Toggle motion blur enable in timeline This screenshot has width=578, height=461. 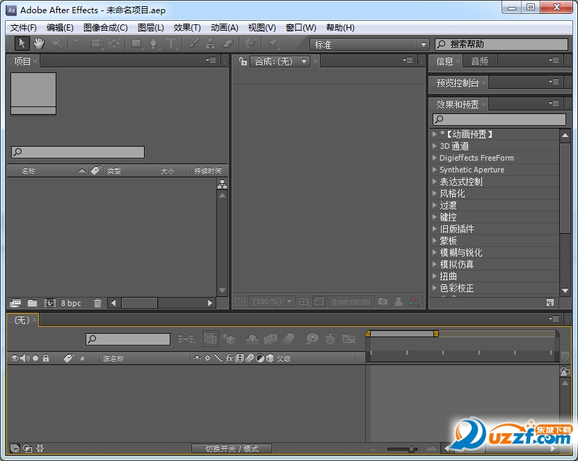pos(289,339)
